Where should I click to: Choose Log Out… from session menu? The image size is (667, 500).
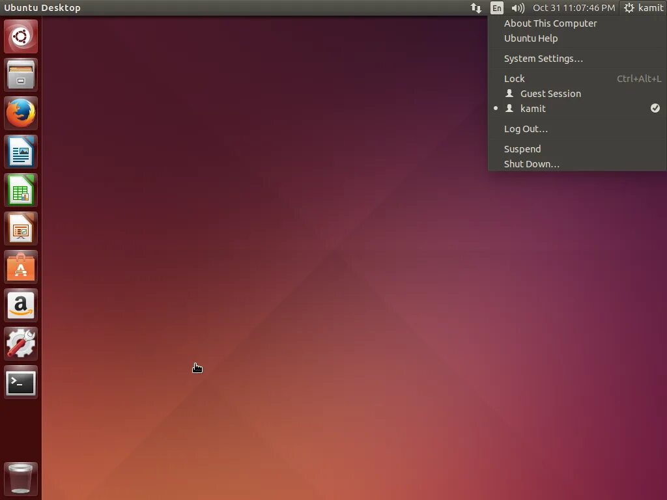pyautogui.click(x=577, y=129)
